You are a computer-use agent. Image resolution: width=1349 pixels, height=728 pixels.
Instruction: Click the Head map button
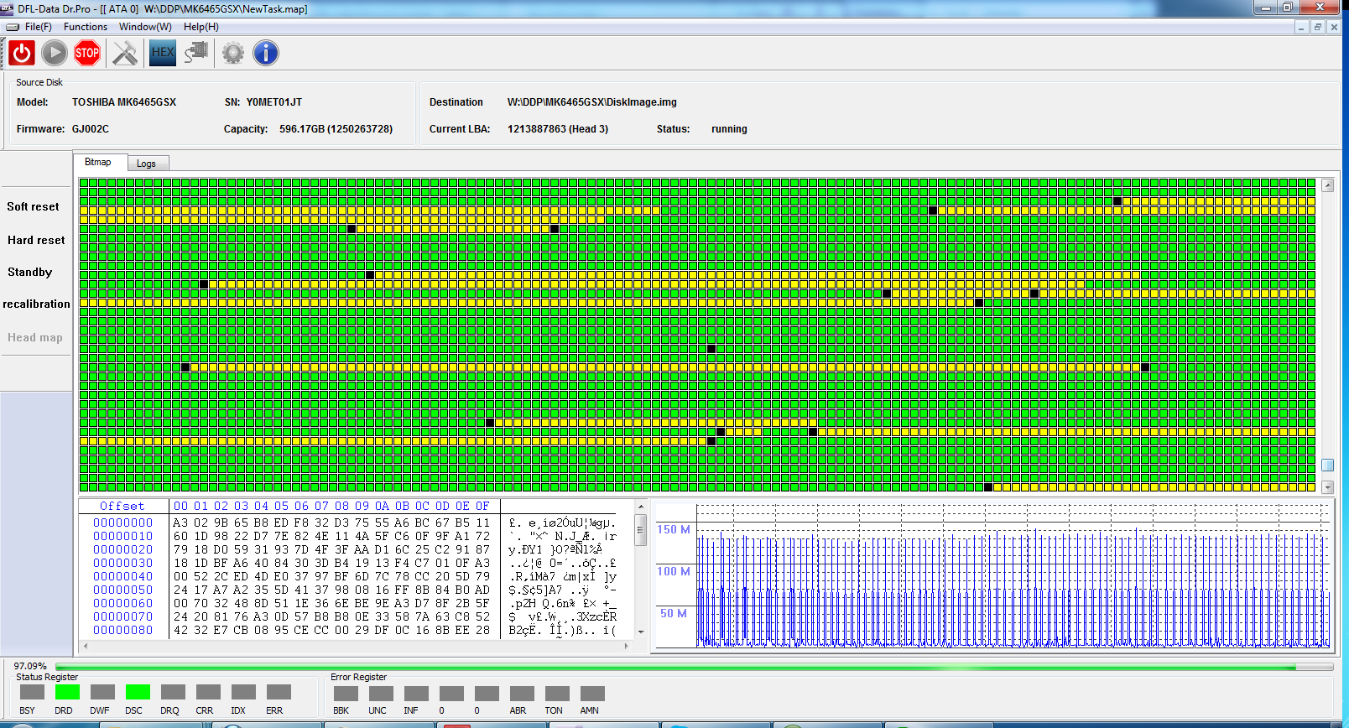click(x=35, y=337)
